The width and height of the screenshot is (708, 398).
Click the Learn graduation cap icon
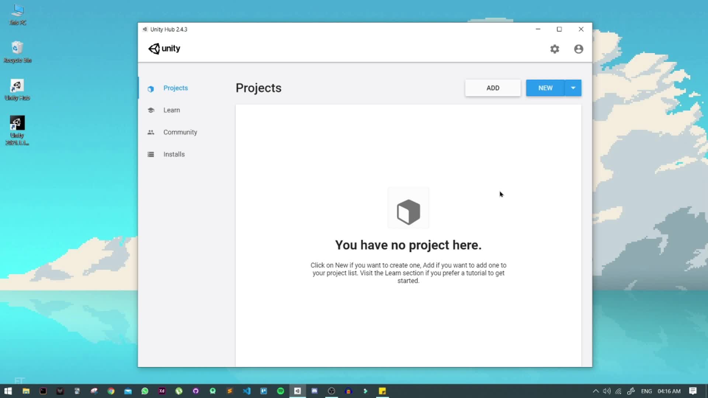(150, 110)
